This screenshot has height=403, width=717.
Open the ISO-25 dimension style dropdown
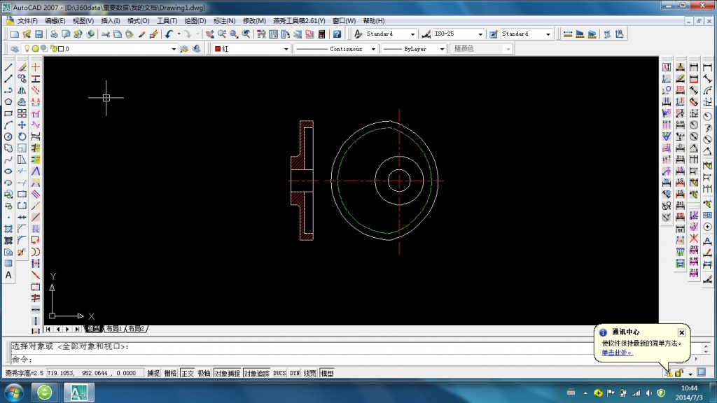pyautogui.click(x=480, y=34)
